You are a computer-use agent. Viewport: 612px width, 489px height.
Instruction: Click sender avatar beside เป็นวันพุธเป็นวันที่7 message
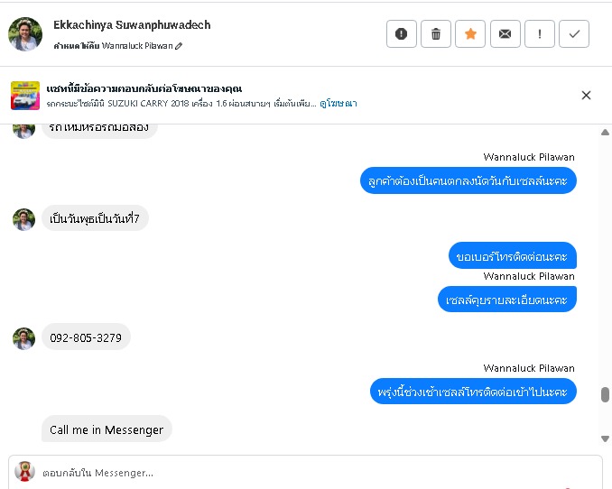[x=24, y=219]
